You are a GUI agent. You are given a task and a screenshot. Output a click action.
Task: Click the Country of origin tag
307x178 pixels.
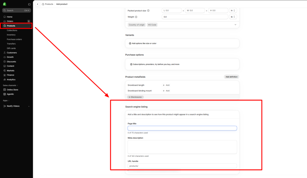coord(137,25)
